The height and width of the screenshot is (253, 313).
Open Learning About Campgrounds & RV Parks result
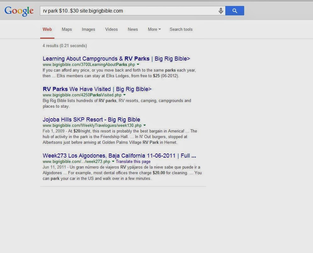pos(116,59)
